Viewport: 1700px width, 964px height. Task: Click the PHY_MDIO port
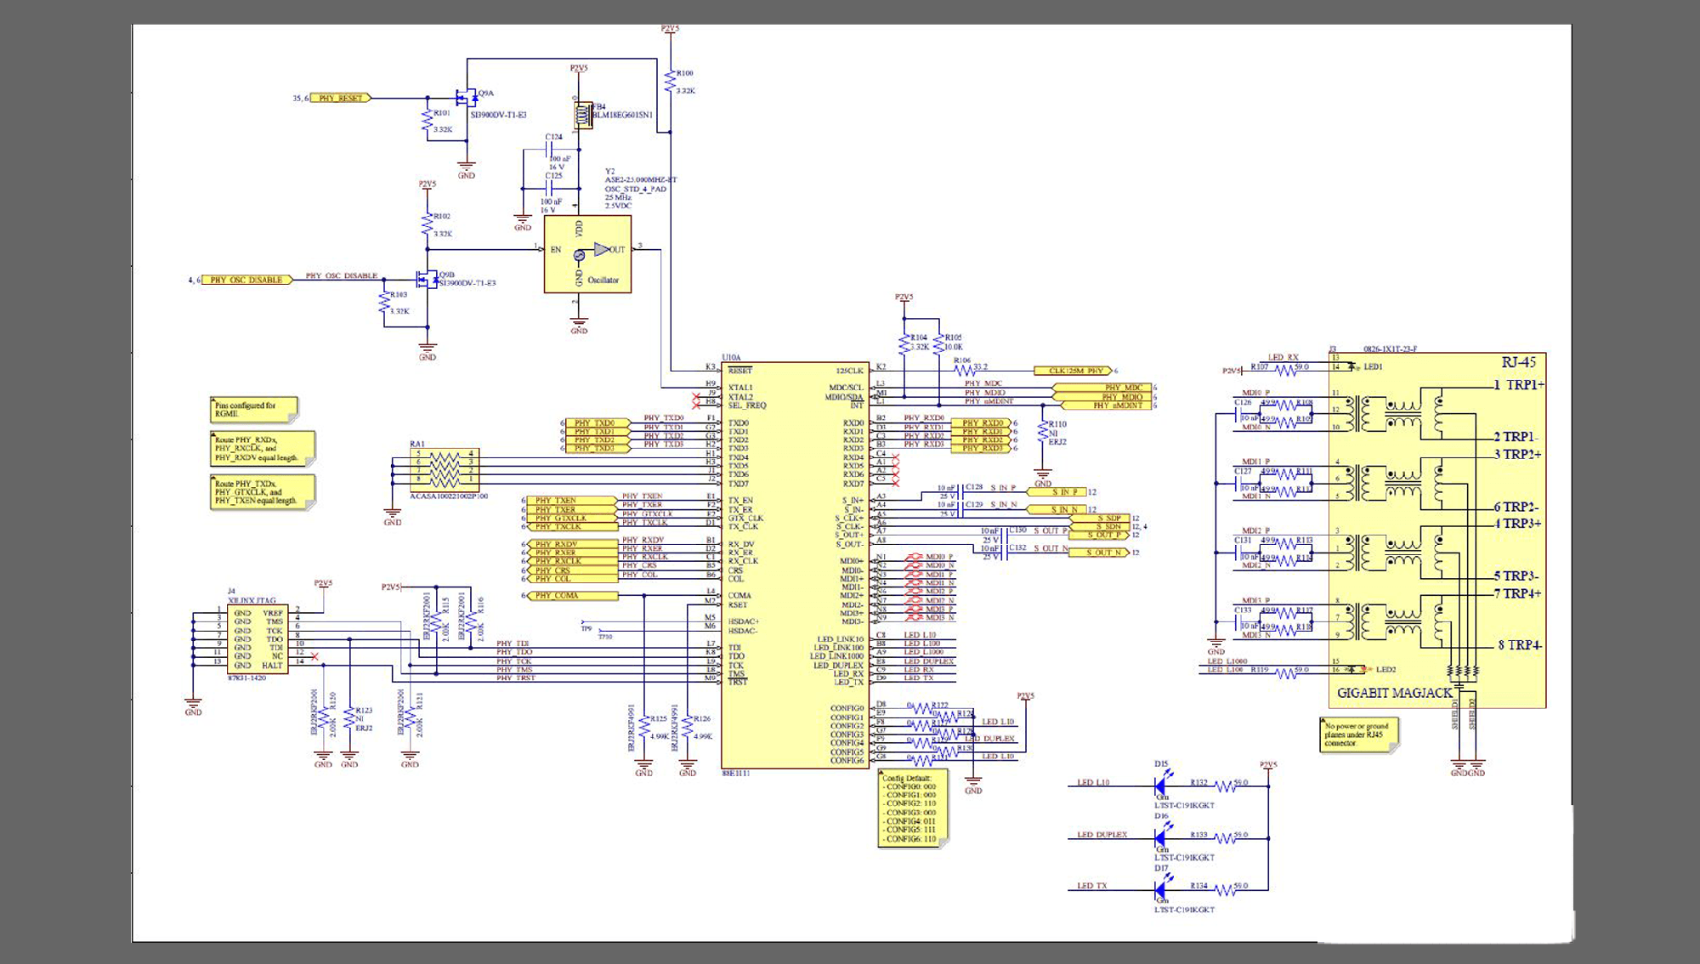(1102, 397)
